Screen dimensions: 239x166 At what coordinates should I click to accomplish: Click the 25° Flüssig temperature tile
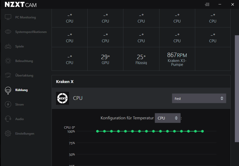point(141,59)
